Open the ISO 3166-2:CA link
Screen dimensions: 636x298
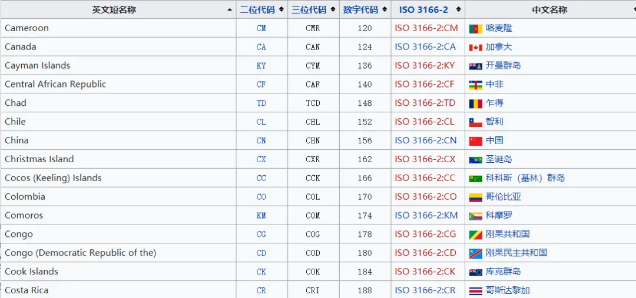click(x=426, y=47)
